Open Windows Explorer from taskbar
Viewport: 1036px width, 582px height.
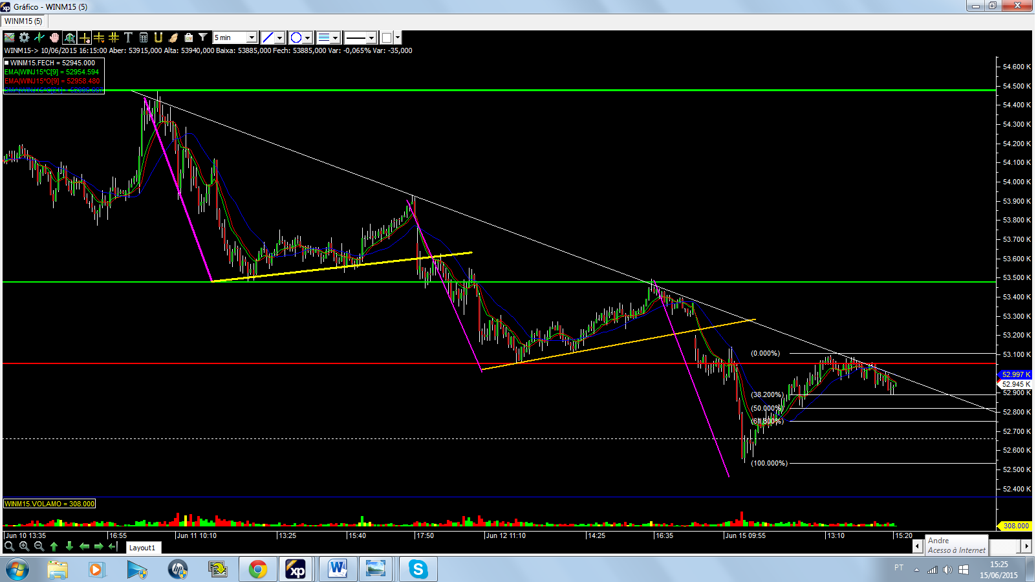coord(58,570)
